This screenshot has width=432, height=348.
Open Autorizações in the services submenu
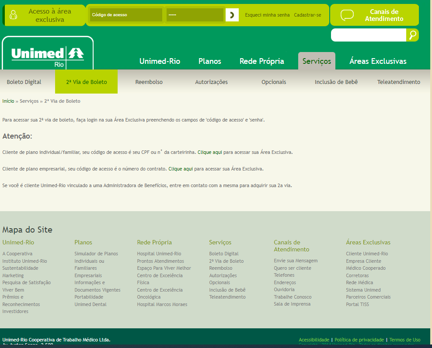pos(211,82)
